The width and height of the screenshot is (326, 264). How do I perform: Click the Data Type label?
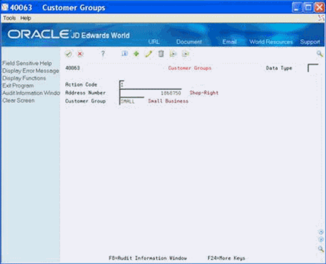[x=279, y=68]
